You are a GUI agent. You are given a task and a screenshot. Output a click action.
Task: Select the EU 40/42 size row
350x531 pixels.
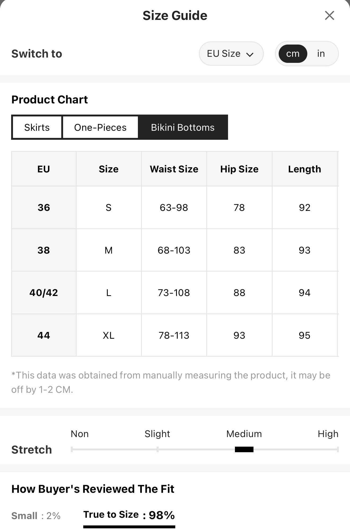175,293
